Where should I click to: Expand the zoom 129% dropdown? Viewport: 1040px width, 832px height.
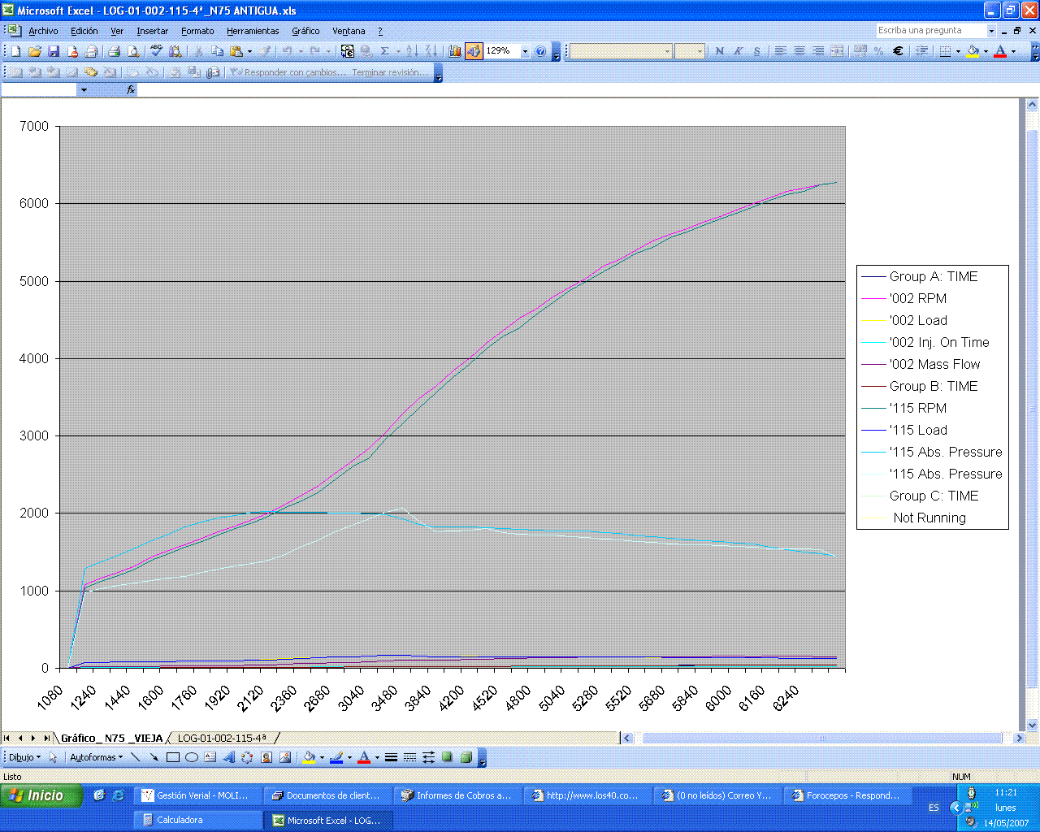(525, 51)
